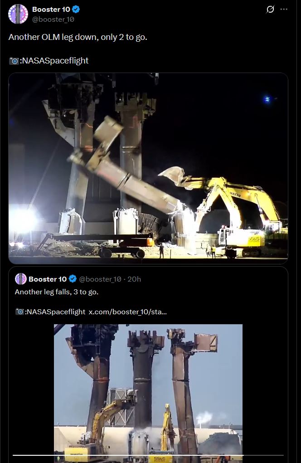Open the top Booster 10 display name
This screenshot has width=301, height=463.
[x=51, y=10]
